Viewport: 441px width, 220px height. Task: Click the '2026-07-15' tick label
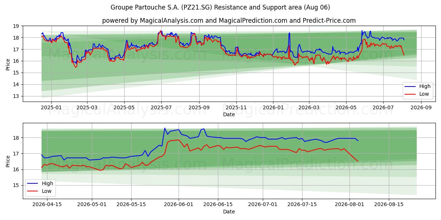(x=302, y=205)
